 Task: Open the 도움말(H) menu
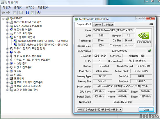pos(43,8)
